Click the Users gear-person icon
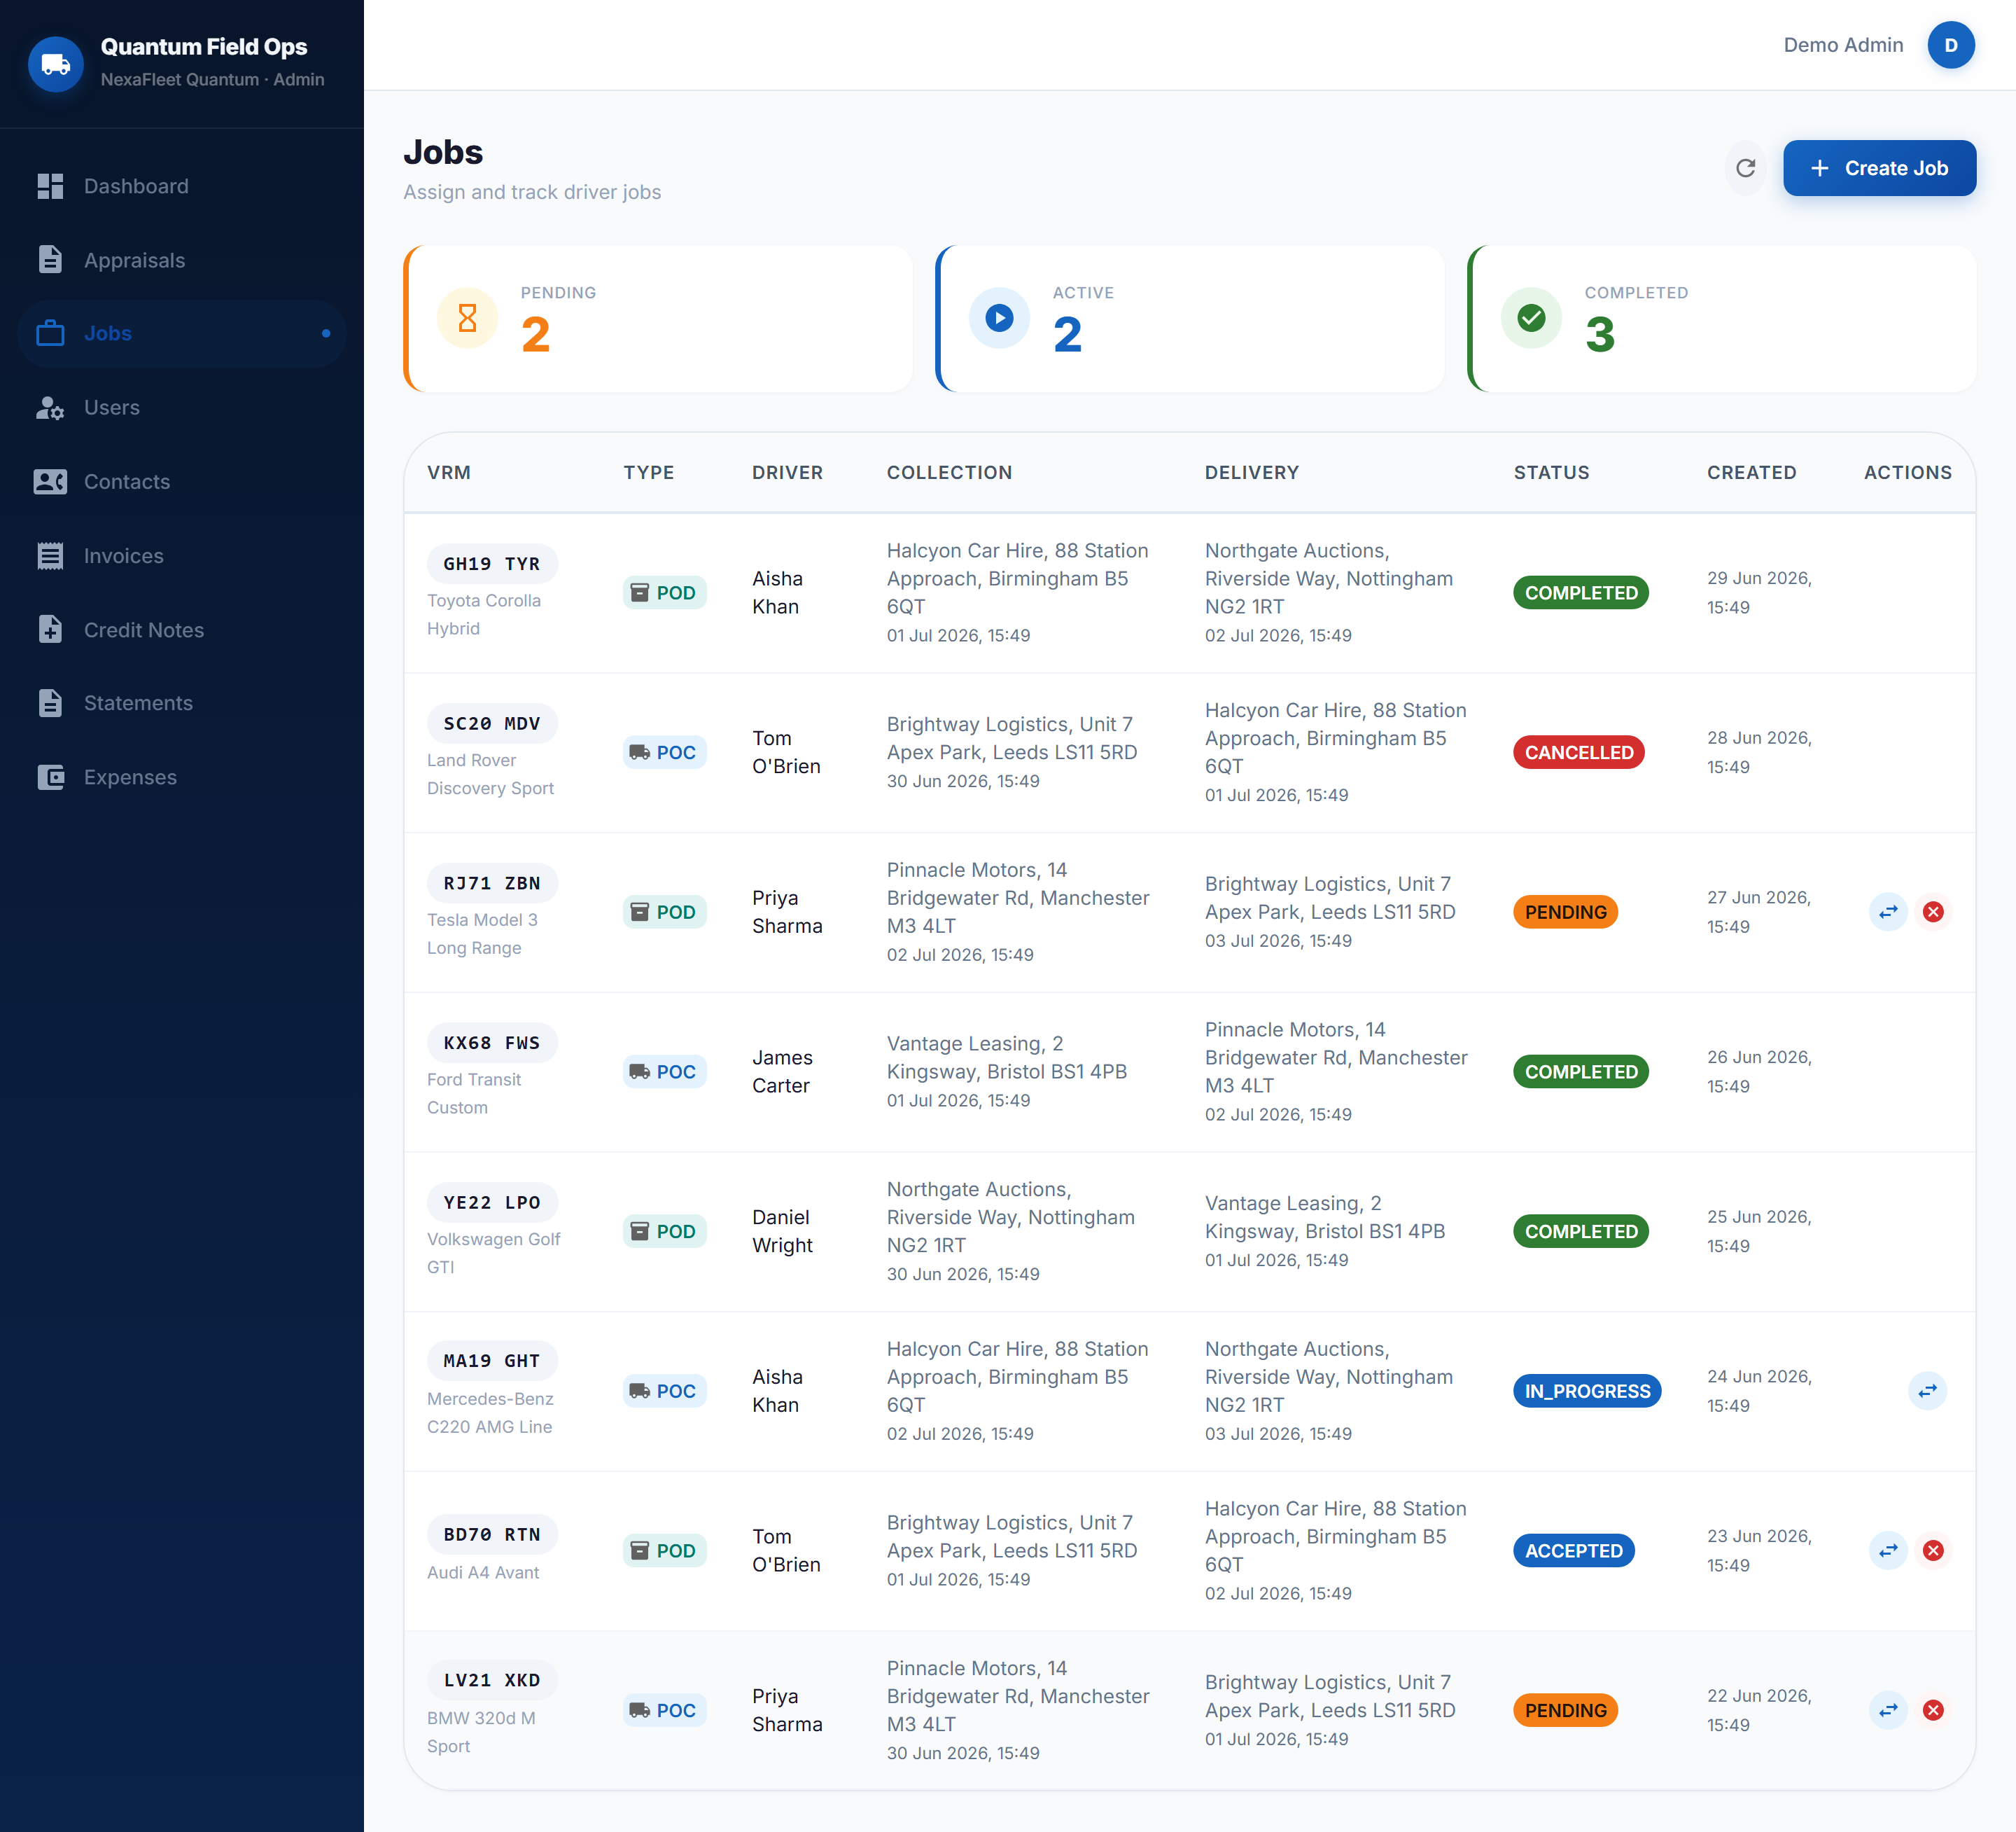2016x1832 pixels. [x=50, y=407]
